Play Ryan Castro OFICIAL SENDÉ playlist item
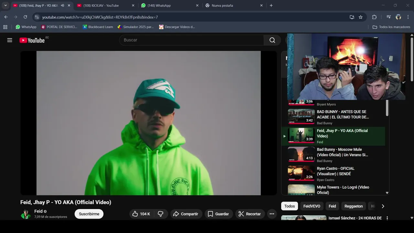Screen dimensions: 414x233 pos(333,174)
